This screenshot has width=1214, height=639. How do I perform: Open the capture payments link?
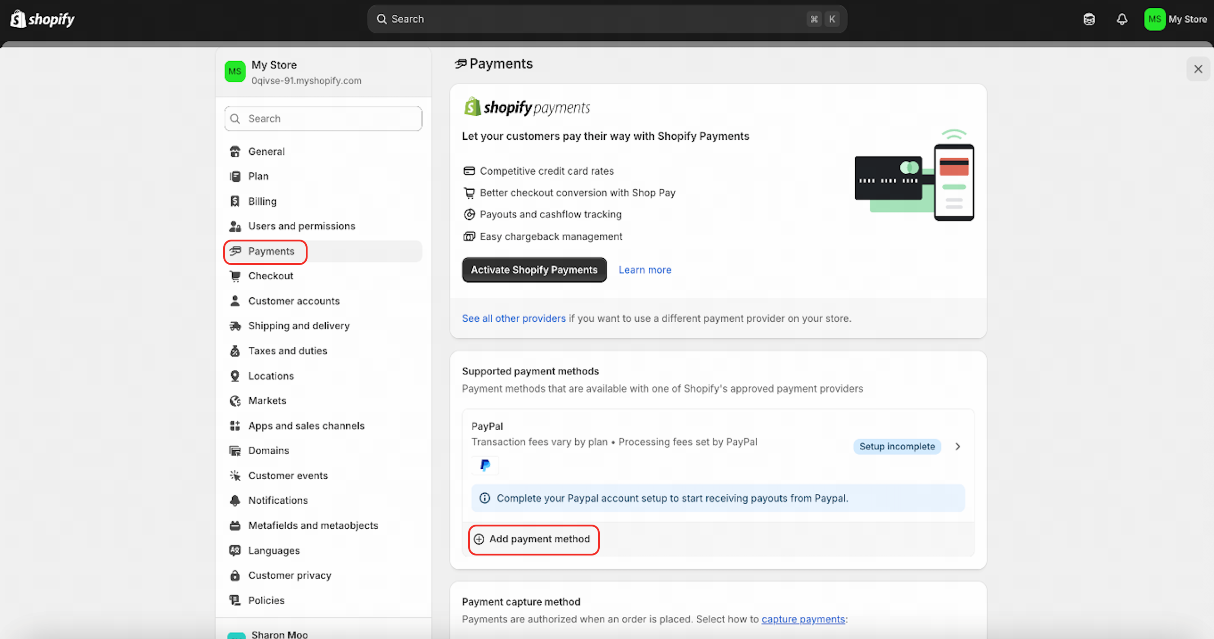tap(803, 619)
